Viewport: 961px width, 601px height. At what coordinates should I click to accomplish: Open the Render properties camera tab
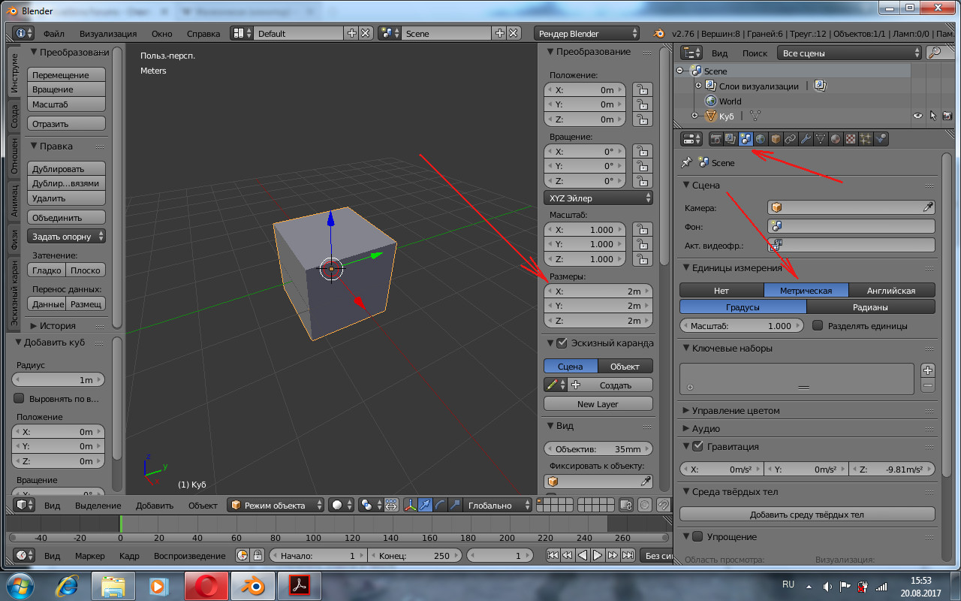point(716,139)
